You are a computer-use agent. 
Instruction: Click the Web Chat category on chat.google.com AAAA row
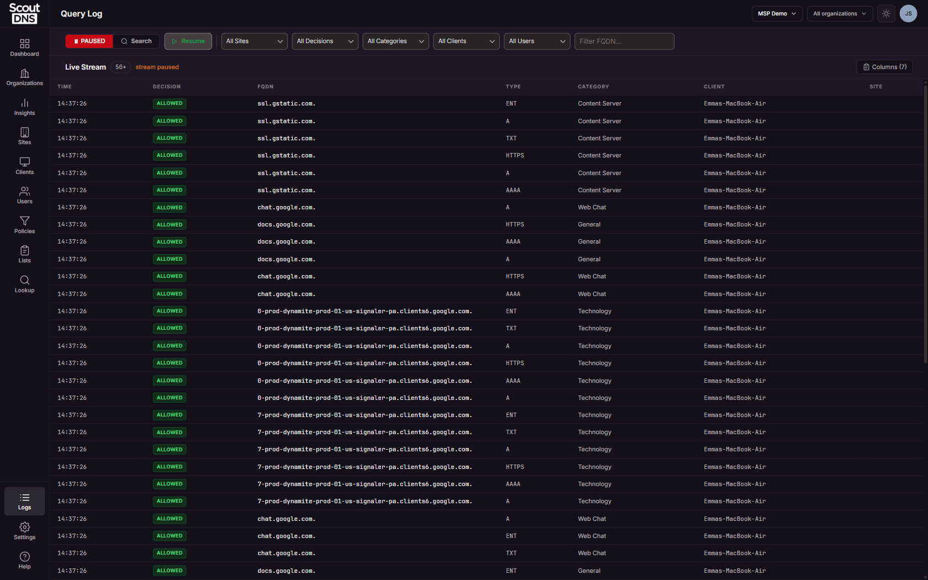(x=592, y=294)
